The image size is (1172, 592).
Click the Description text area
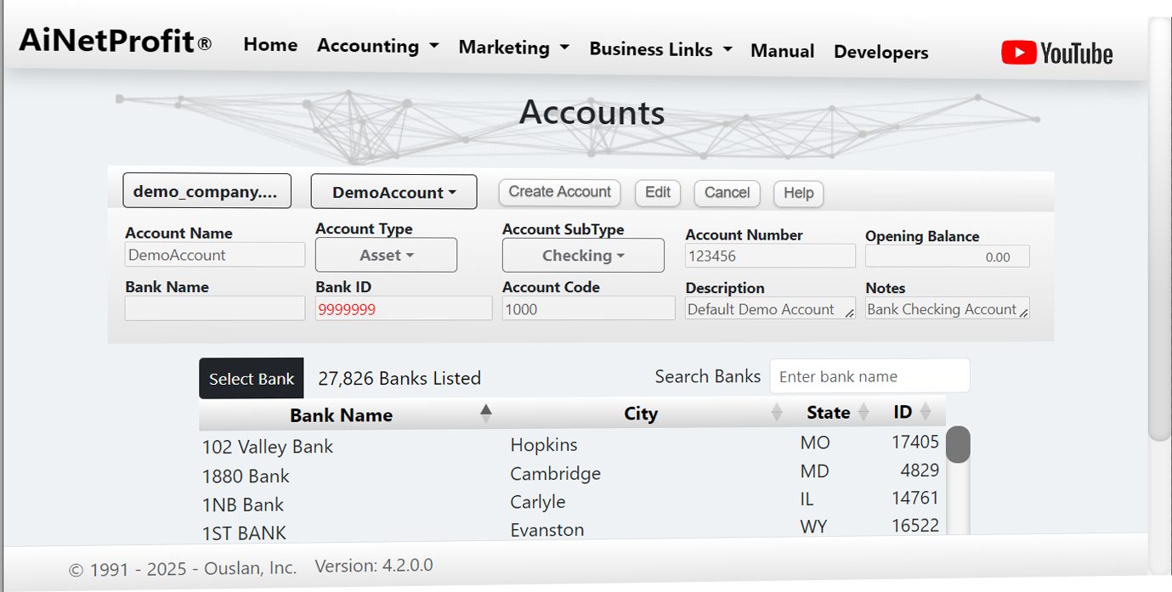(770, 308)
